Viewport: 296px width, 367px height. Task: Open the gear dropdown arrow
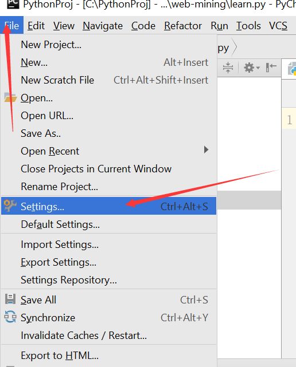point(258,68)
